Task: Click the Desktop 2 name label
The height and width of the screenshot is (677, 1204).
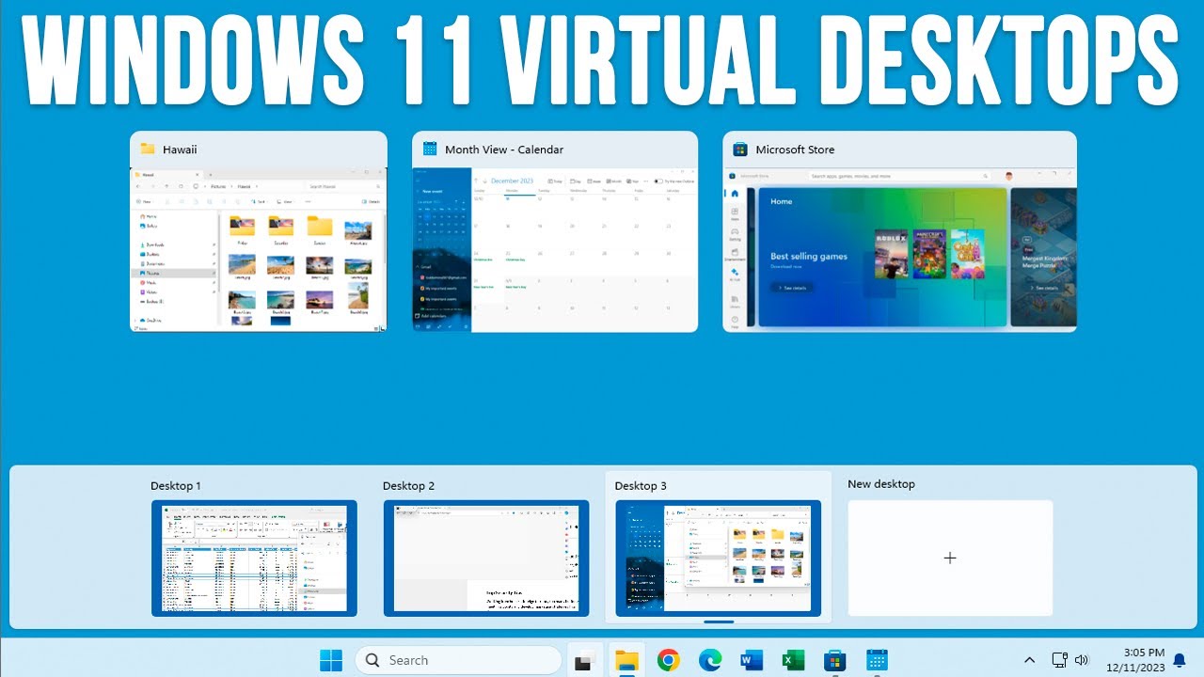Action: tap(408, 486)
